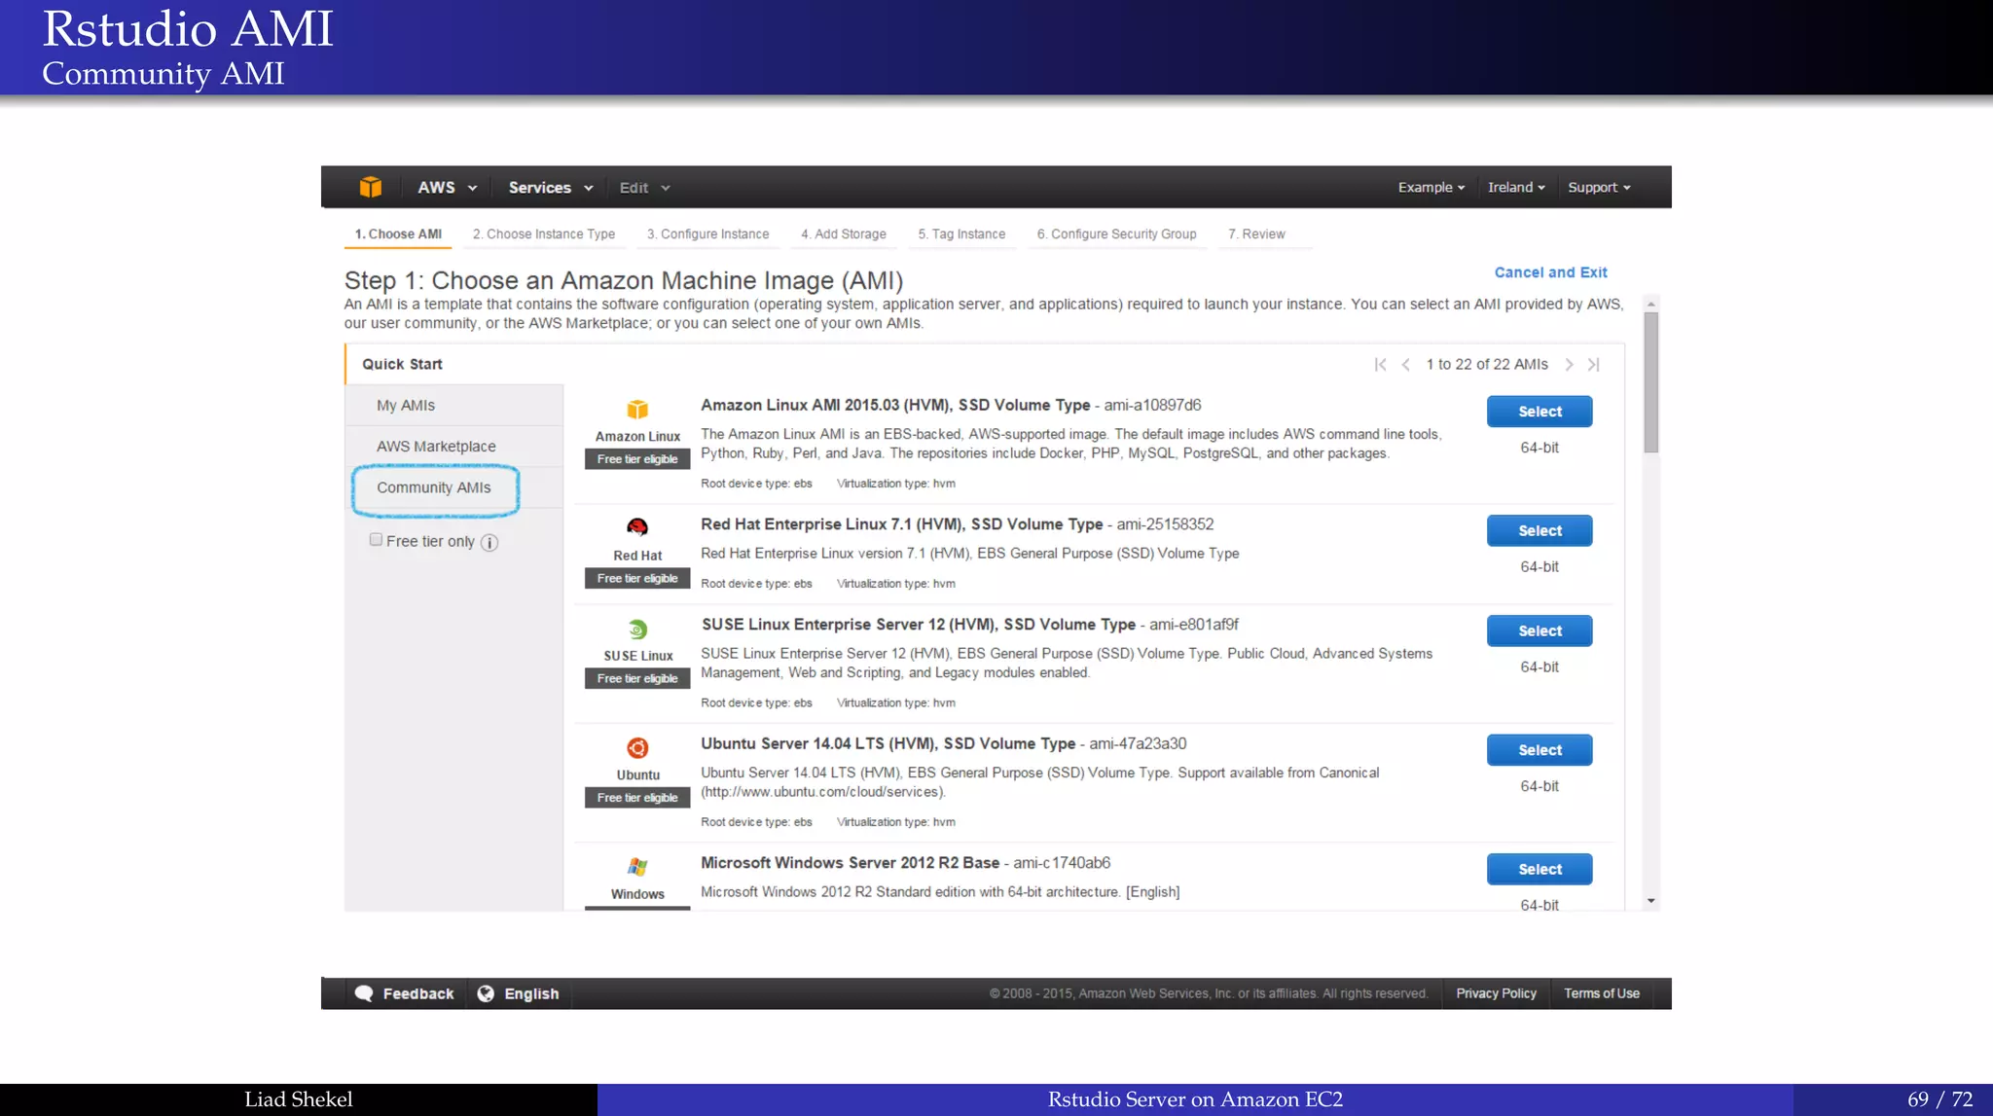
Task: Change language via English button
Action: click(x=531, y=993)
